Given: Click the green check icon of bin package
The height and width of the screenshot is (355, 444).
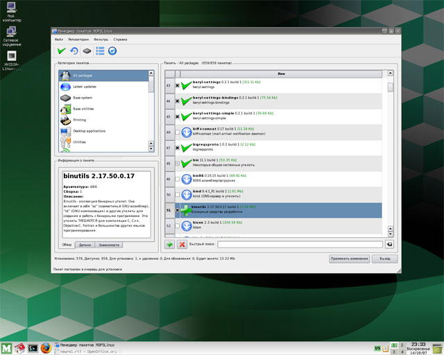Looking at the screenshot, I should click(x=187, y=164).
